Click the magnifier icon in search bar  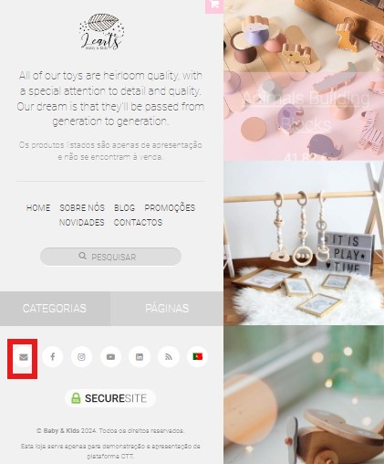coord(82,256)
